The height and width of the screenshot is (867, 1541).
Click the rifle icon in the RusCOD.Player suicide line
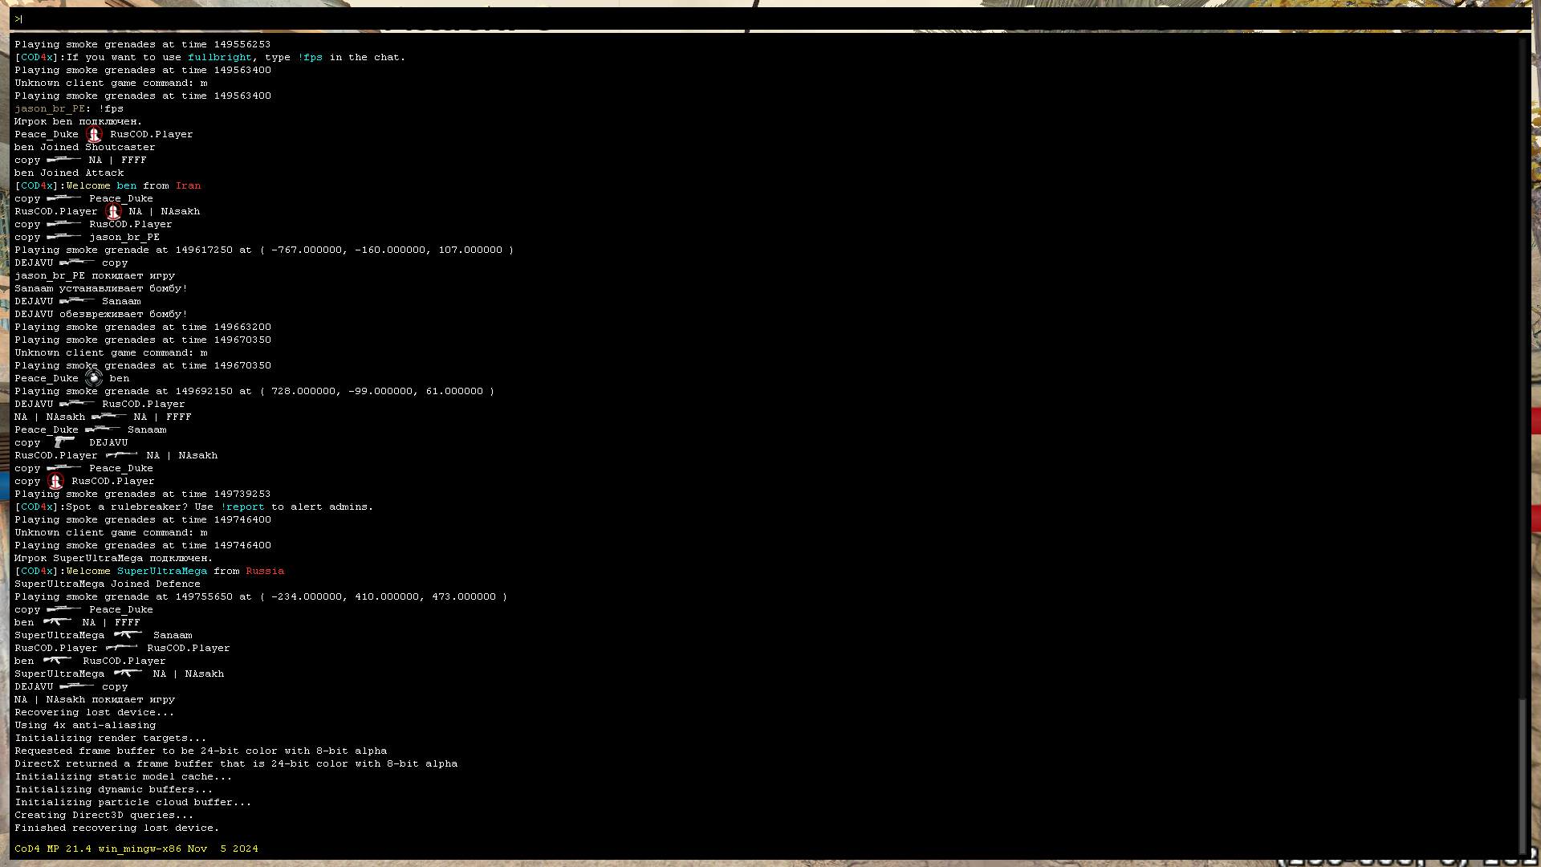click(x=122, y=647)
